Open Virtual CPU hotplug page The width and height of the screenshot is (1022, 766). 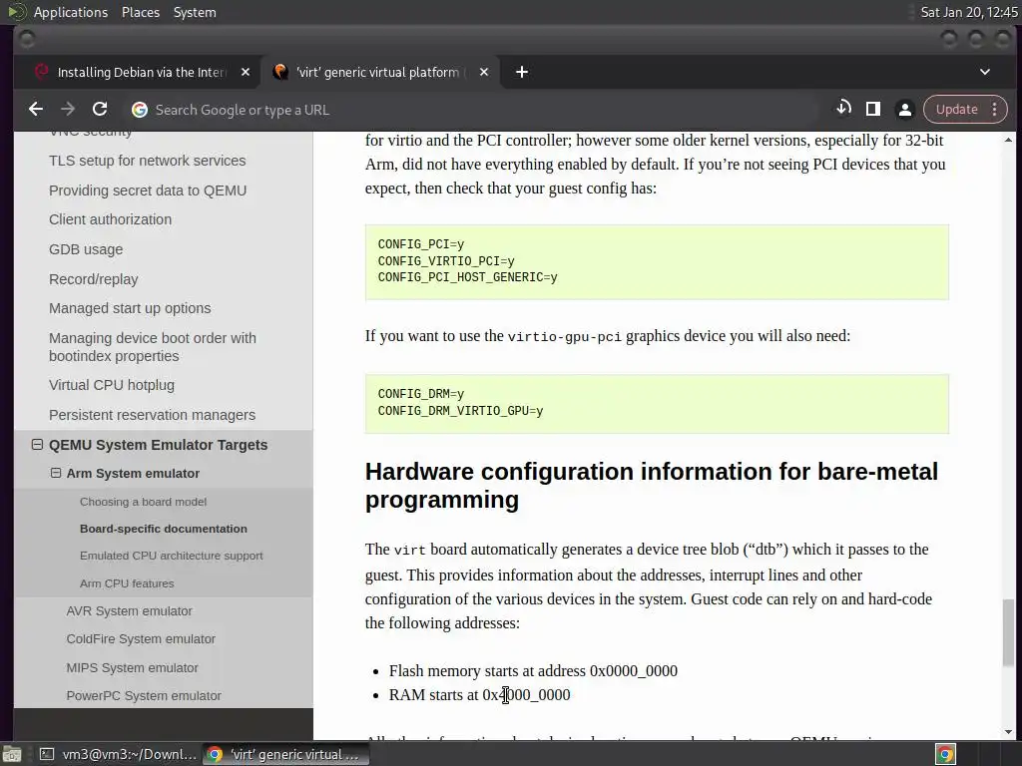point(112,385)
